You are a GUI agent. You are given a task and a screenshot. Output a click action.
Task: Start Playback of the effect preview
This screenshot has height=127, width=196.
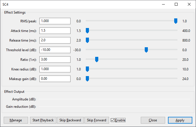(x=43, y=120)
